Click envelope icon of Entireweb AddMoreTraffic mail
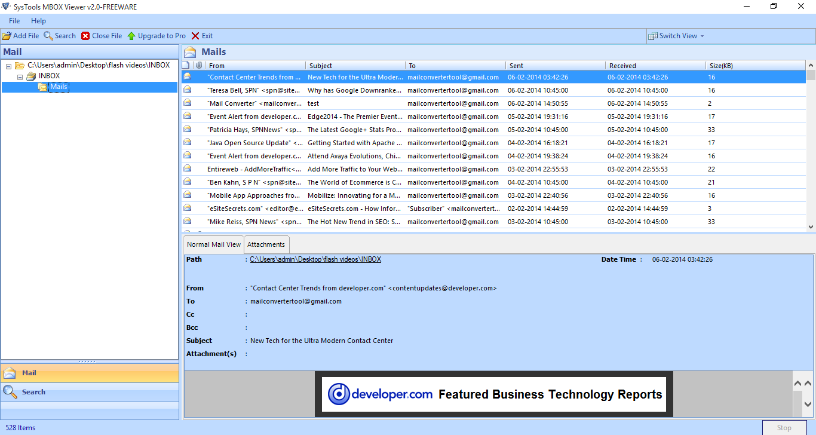The height and width of the screenshot is (435, 816). [187, 169]
